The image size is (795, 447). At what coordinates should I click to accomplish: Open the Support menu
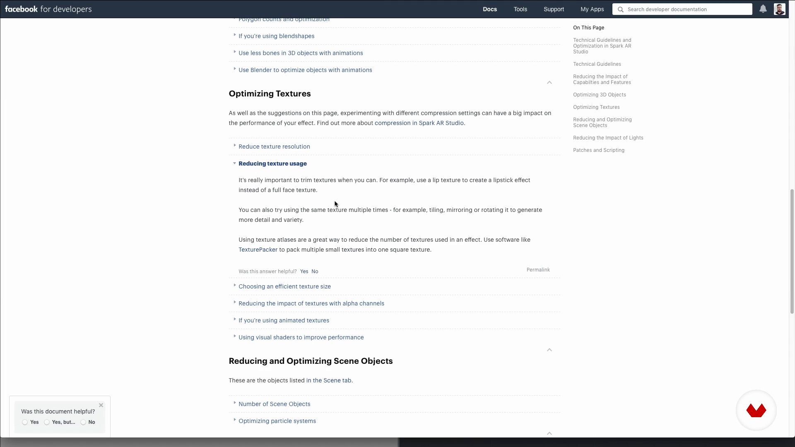pyautogui.click(x=554, y=9)
